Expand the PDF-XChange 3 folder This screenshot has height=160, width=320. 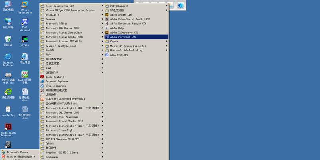136,6
